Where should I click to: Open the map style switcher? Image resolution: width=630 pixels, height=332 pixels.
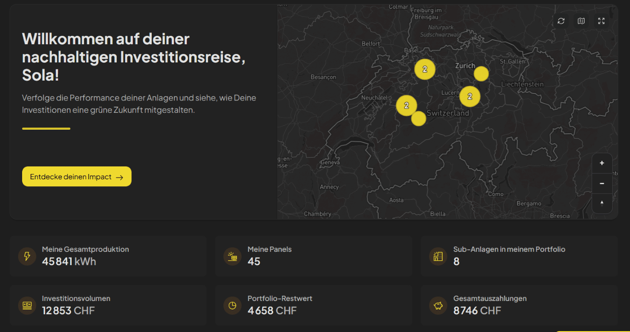point(581,21)
